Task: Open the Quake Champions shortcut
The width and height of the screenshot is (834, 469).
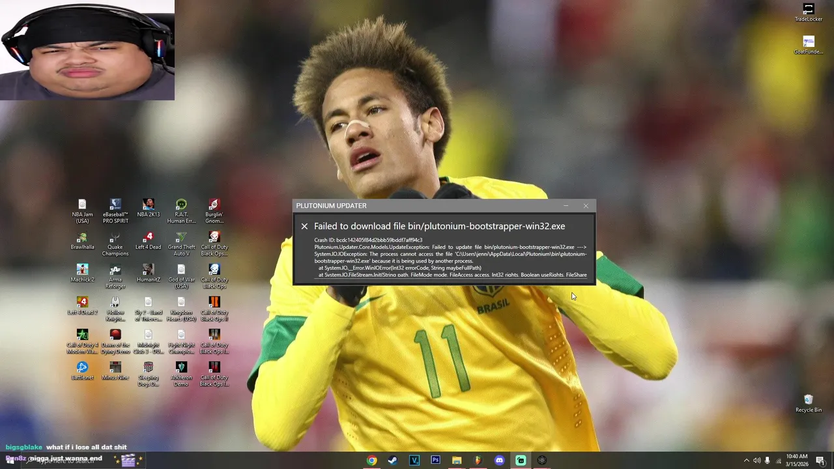Action: click(x=115, y=244)
